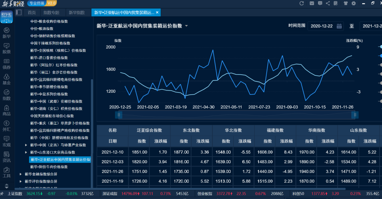Expand 新华·山东港口大宗商品指数 node
This screenshot has height=199, width=382.
tap(26, 152)
